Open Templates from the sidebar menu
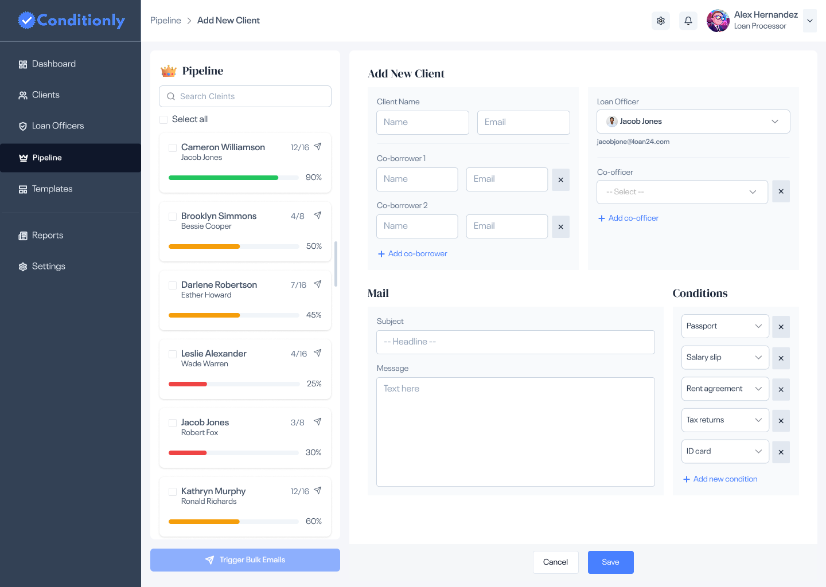The height and width of the screenshot is (587, 826). point(52,189)
